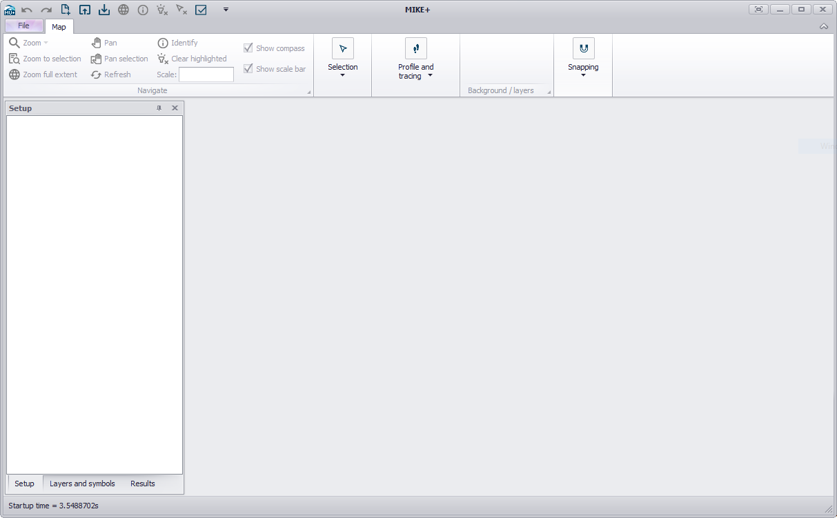Image resolution: width=837 pixels, height=518 pixels.
Task: Click the upload-arrow box icon in the title bar
Action: click(x=85, y=10)
